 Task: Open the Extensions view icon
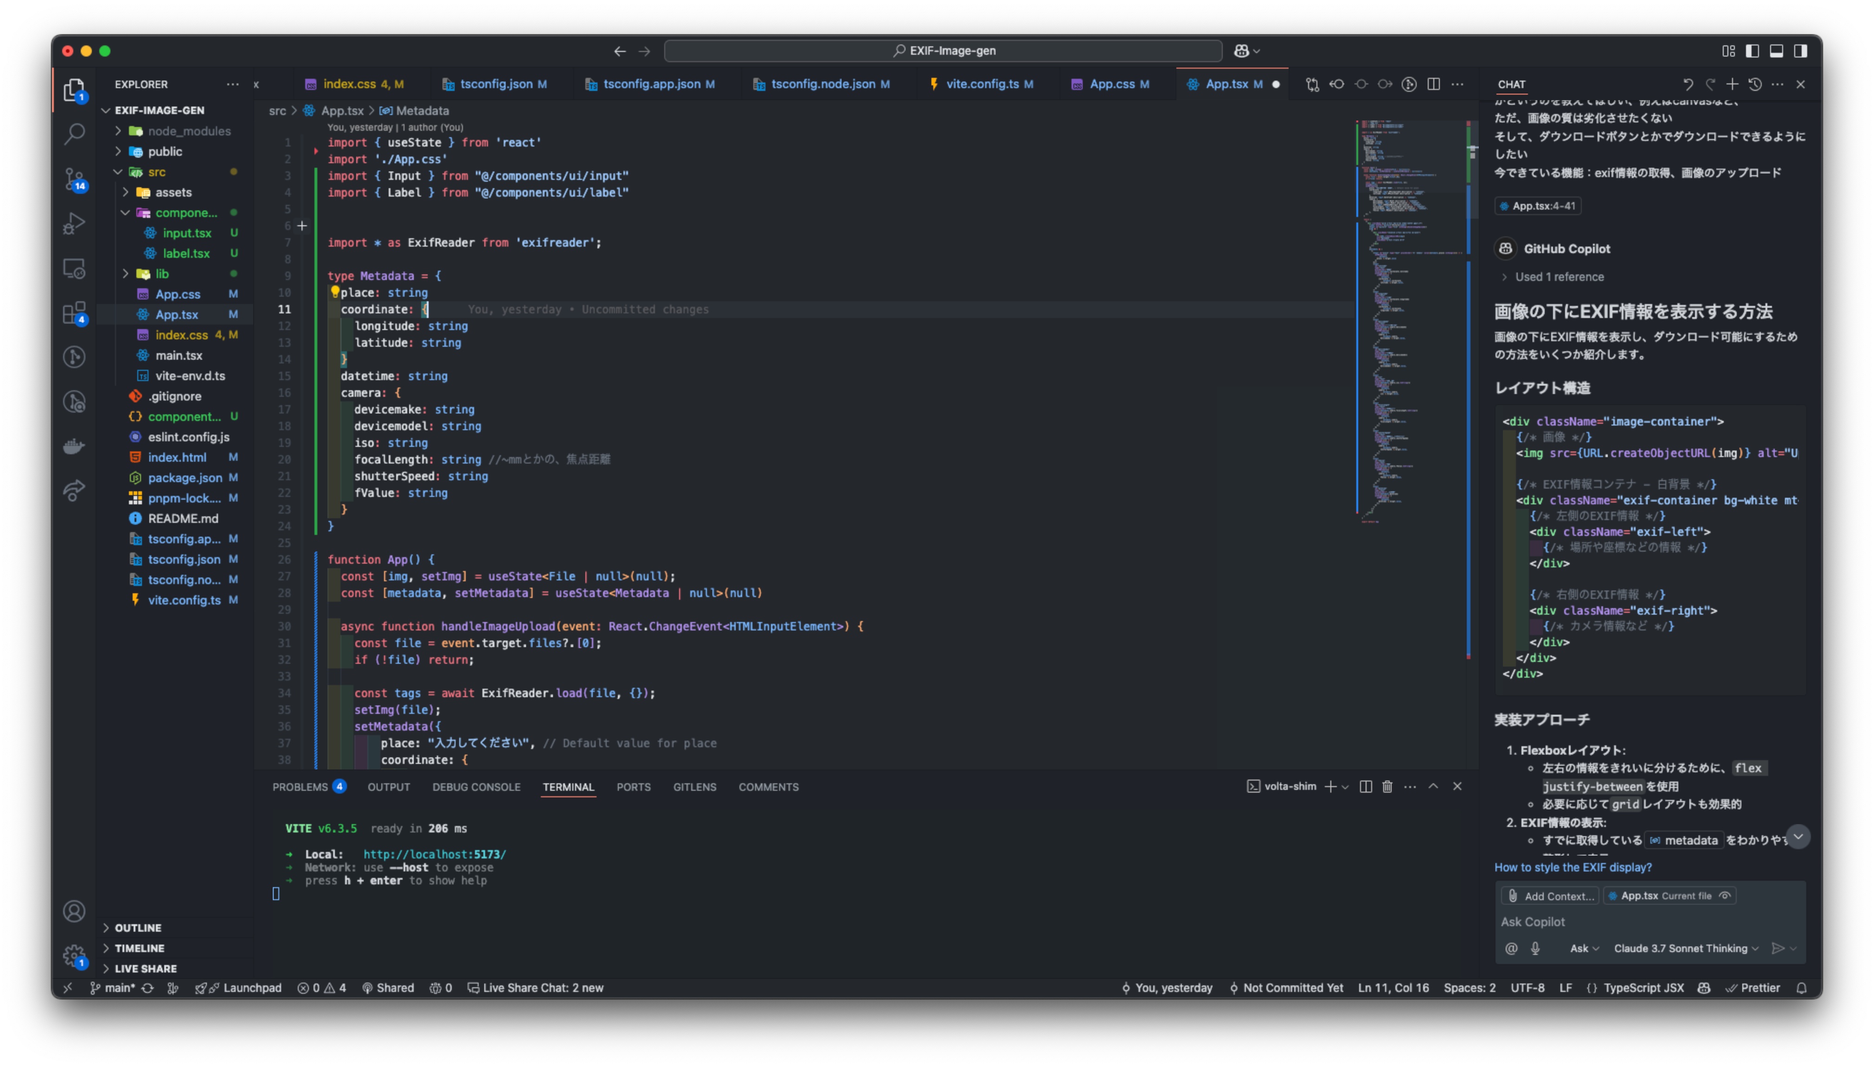[74, 314]
